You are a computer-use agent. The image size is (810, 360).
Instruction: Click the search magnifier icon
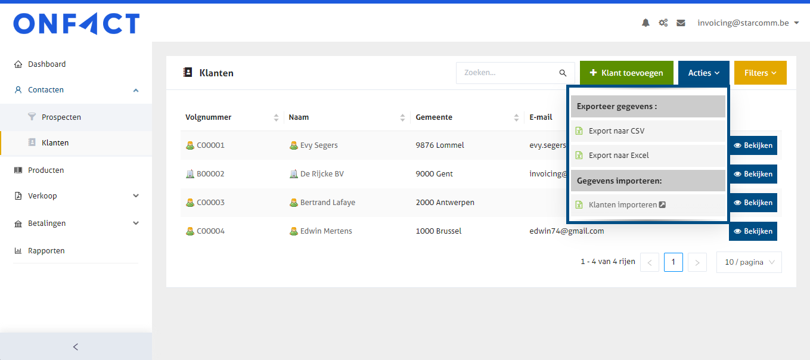563,73
